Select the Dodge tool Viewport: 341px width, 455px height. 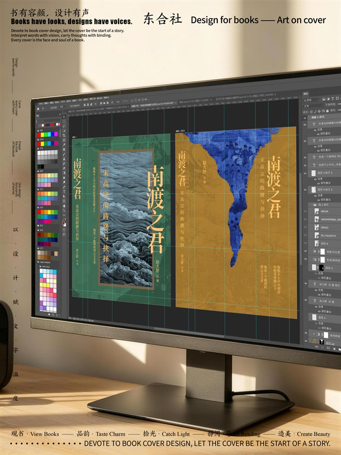click(x=64, y=182)
